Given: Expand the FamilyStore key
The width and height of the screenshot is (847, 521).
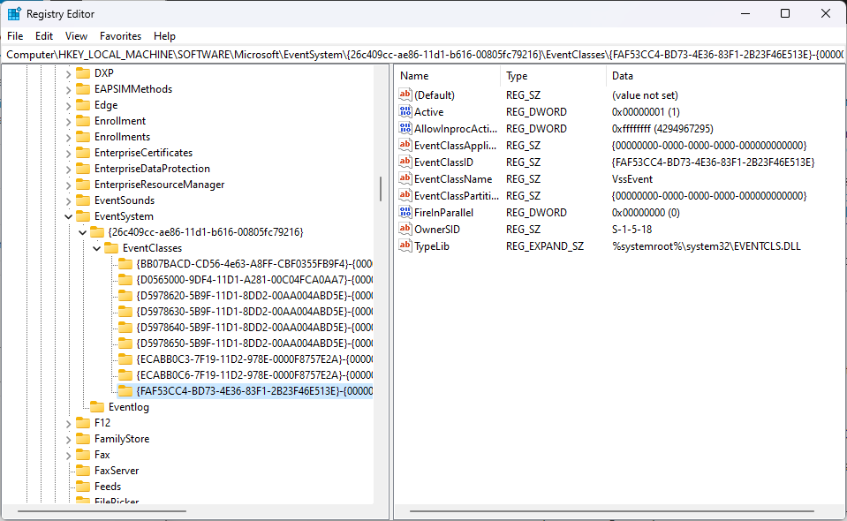Looking at the screenshot, I should [x=68, y=439].
